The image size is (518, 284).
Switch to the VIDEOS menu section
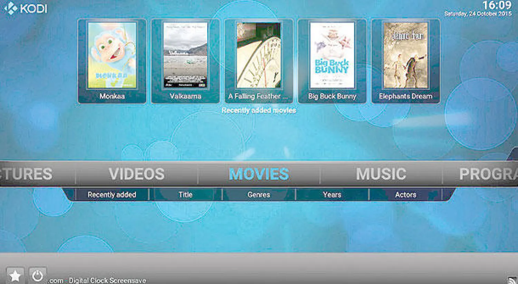pos(136,174)
